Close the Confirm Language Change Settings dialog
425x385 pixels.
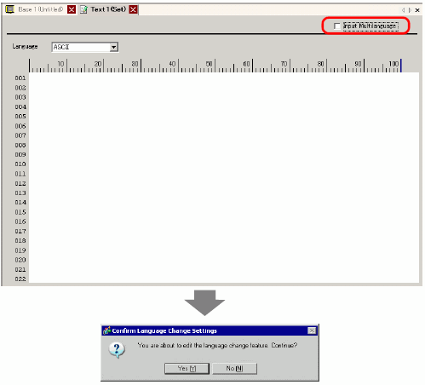312,330
